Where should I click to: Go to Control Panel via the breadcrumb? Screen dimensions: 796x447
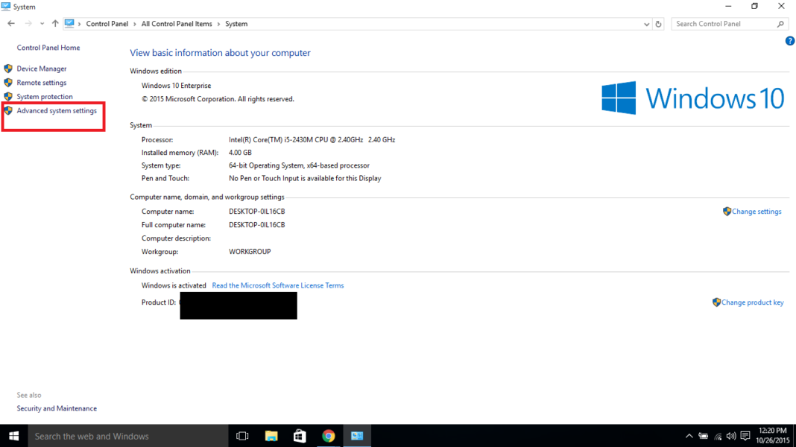108,23
